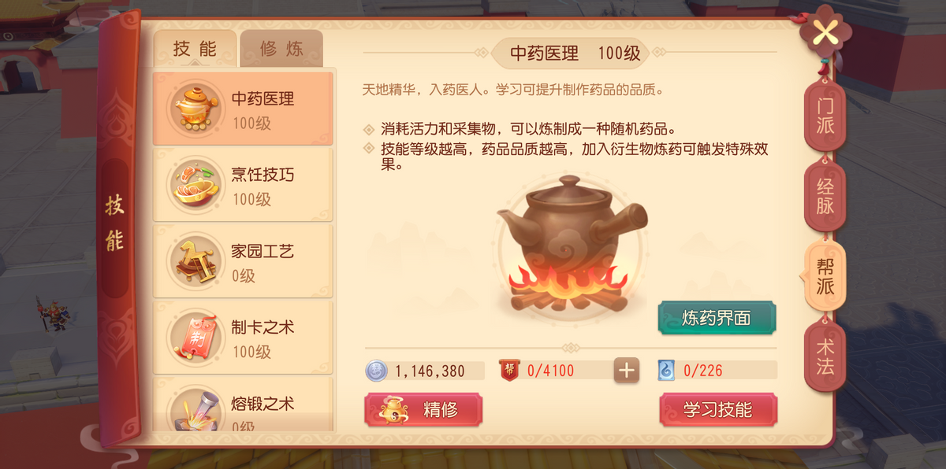The image size is (946, 469).
Task: Open the 炼药界面 button
Action: coord(717,318)
